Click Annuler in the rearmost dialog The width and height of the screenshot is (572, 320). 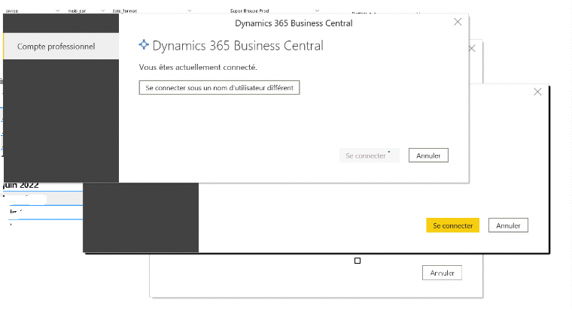(x=442, y=273)
